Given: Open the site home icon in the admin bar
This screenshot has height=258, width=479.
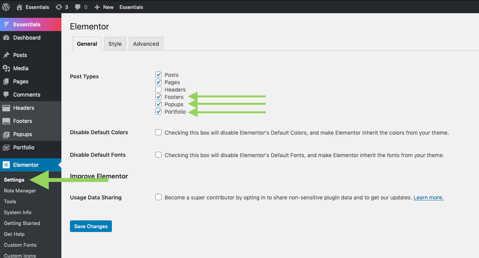Looking at the screenshot, I should pos(19,7).
